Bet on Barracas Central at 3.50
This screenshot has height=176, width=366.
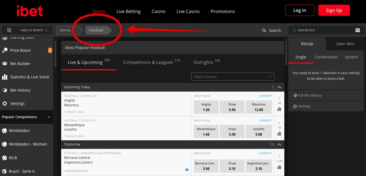click(206, 166)
